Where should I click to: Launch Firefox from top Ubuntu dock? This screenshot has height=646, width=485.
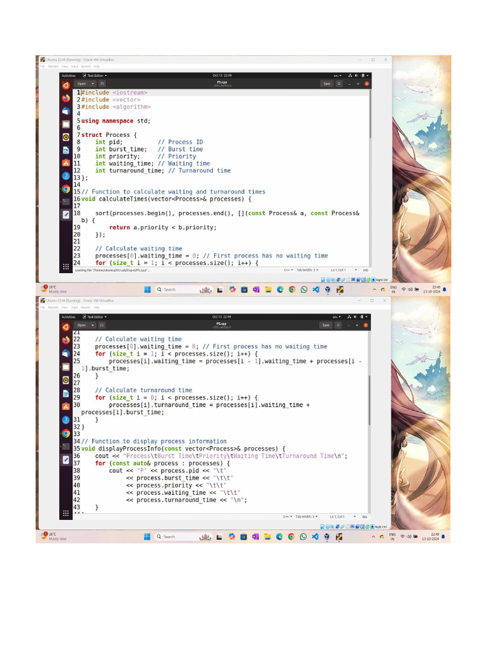[66, 98]
